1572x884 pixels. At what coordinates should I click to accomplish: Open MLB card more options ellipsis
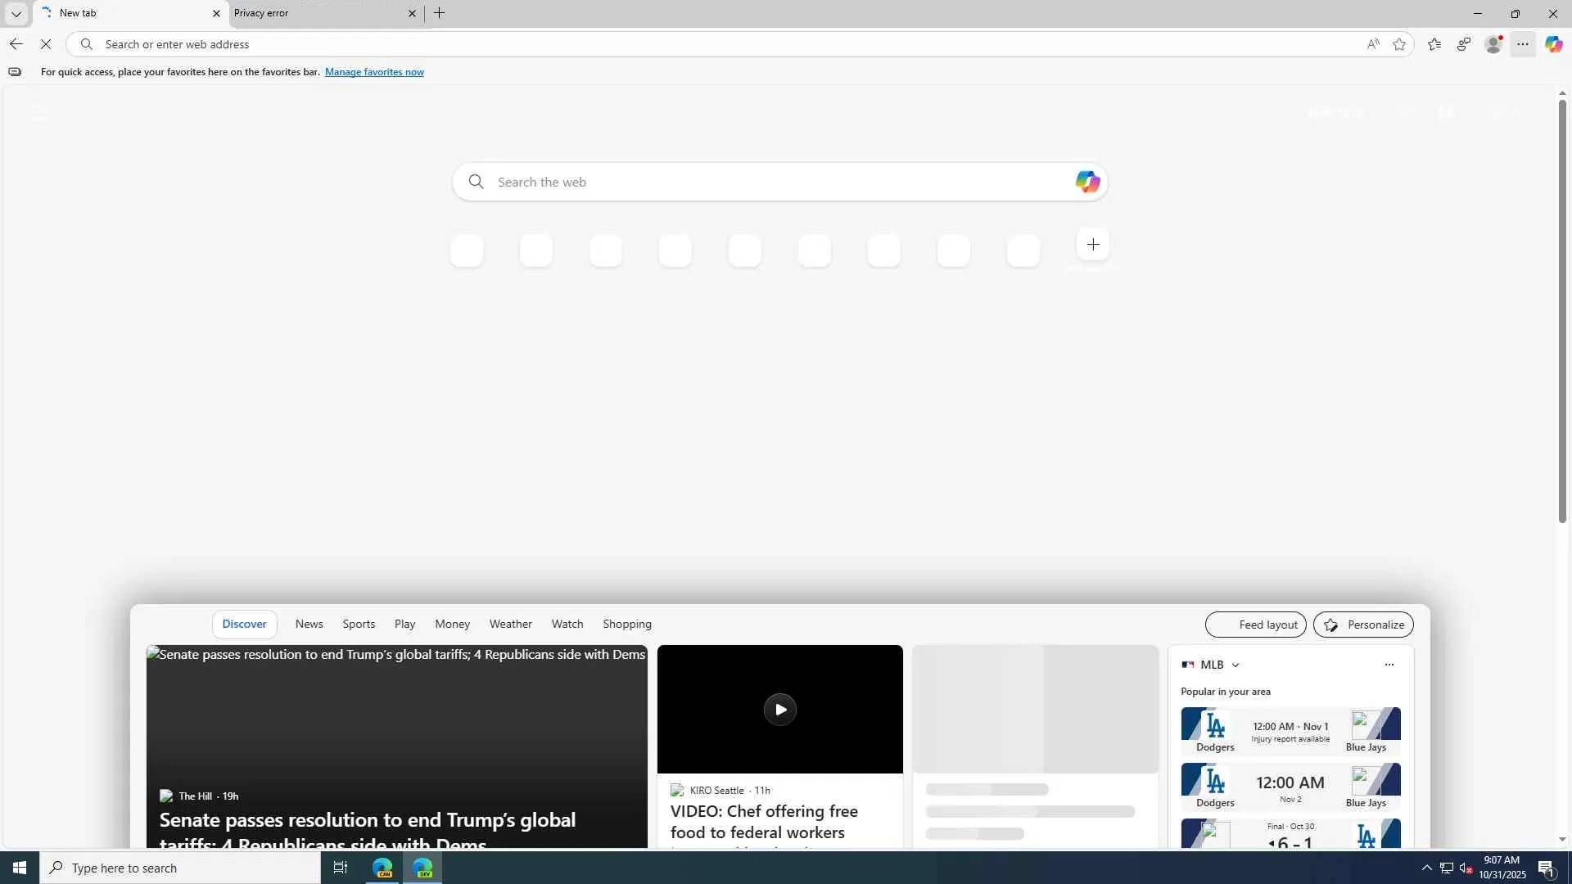1389,665
